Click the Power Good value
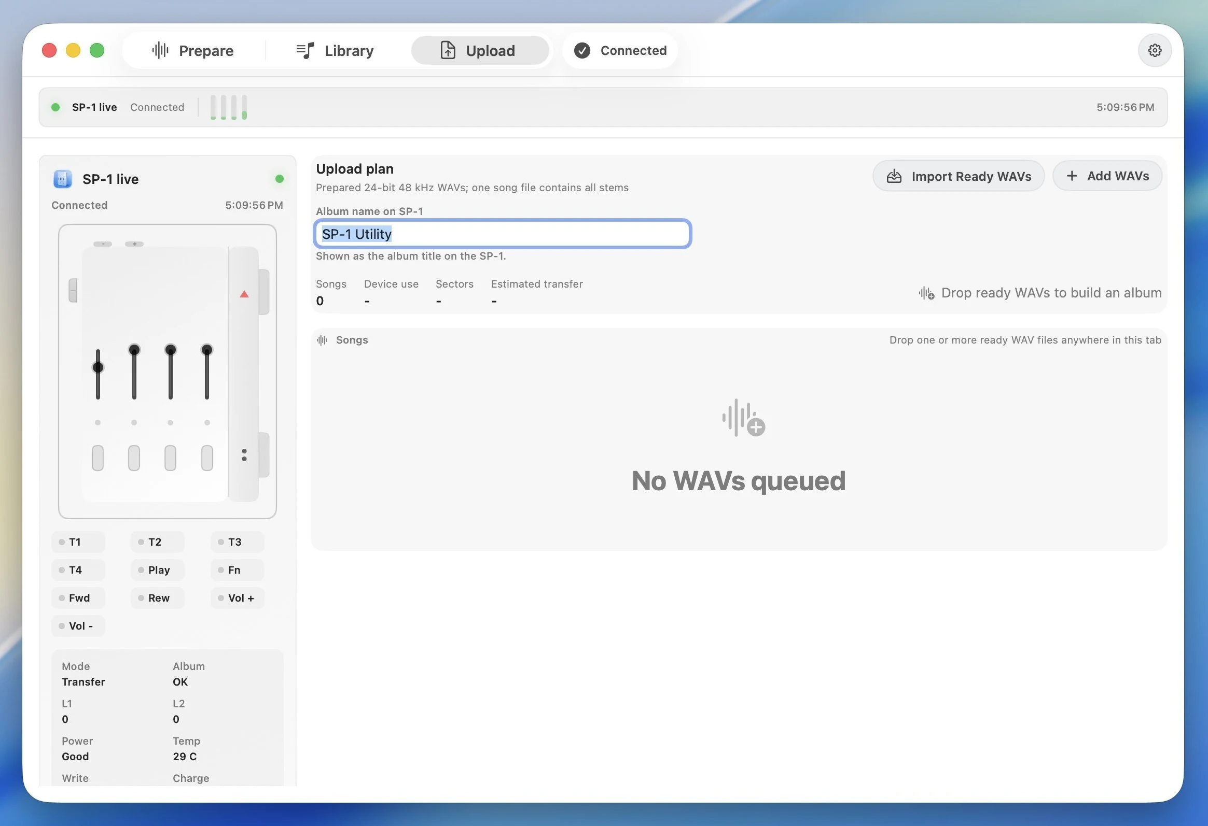Screen dimensions: 1208x826 click(75, 757)
